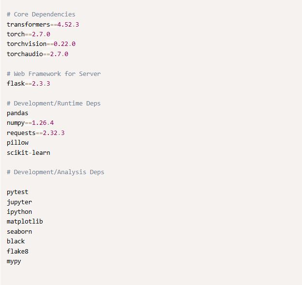Click the mypy package name
Image resolution: width=302 pixels, height=285 pixels.
click(14, 261)
